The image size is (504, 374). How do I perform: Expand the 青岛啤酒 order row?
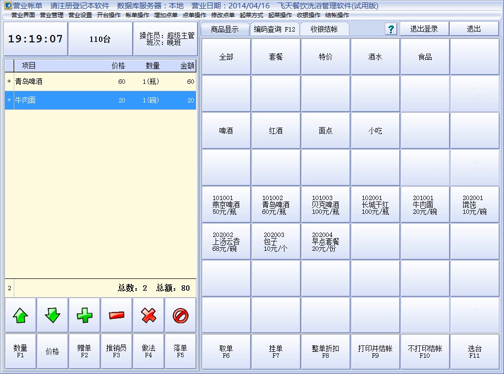coord(9,82)
